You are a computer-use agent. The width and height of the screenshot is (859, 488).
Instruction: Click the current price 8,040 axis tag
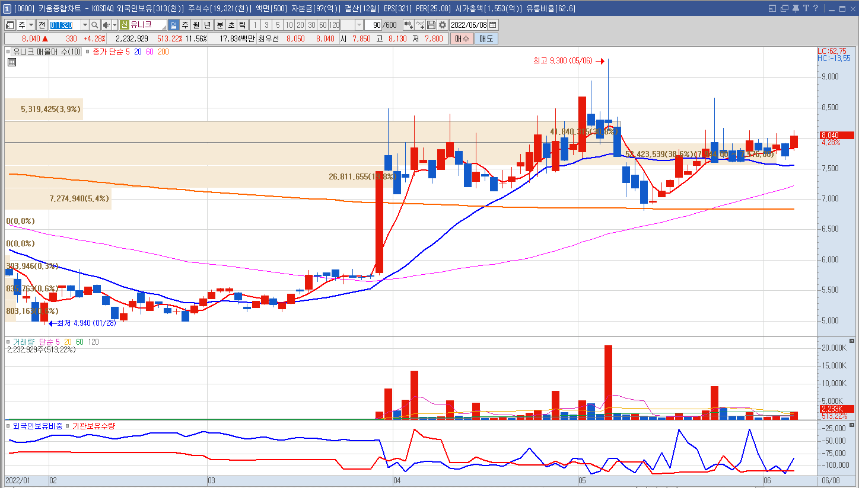836,135
